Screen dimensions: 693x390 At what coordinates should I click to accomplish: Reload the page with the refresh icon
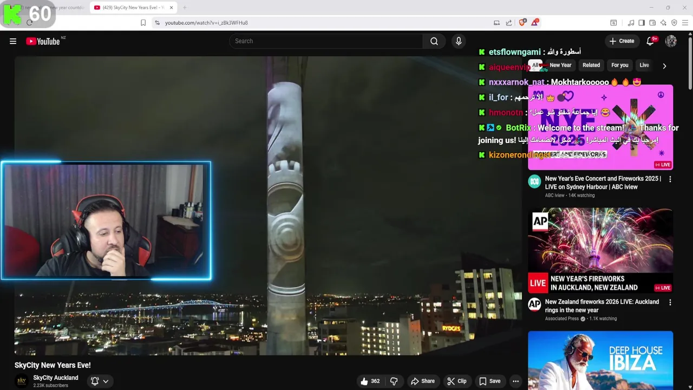point(29,23)
